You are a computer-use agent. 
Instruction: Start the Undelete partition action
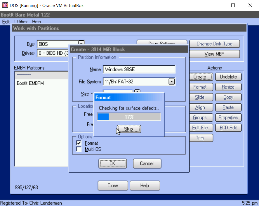pyautogui.click(x=228, y=77)
